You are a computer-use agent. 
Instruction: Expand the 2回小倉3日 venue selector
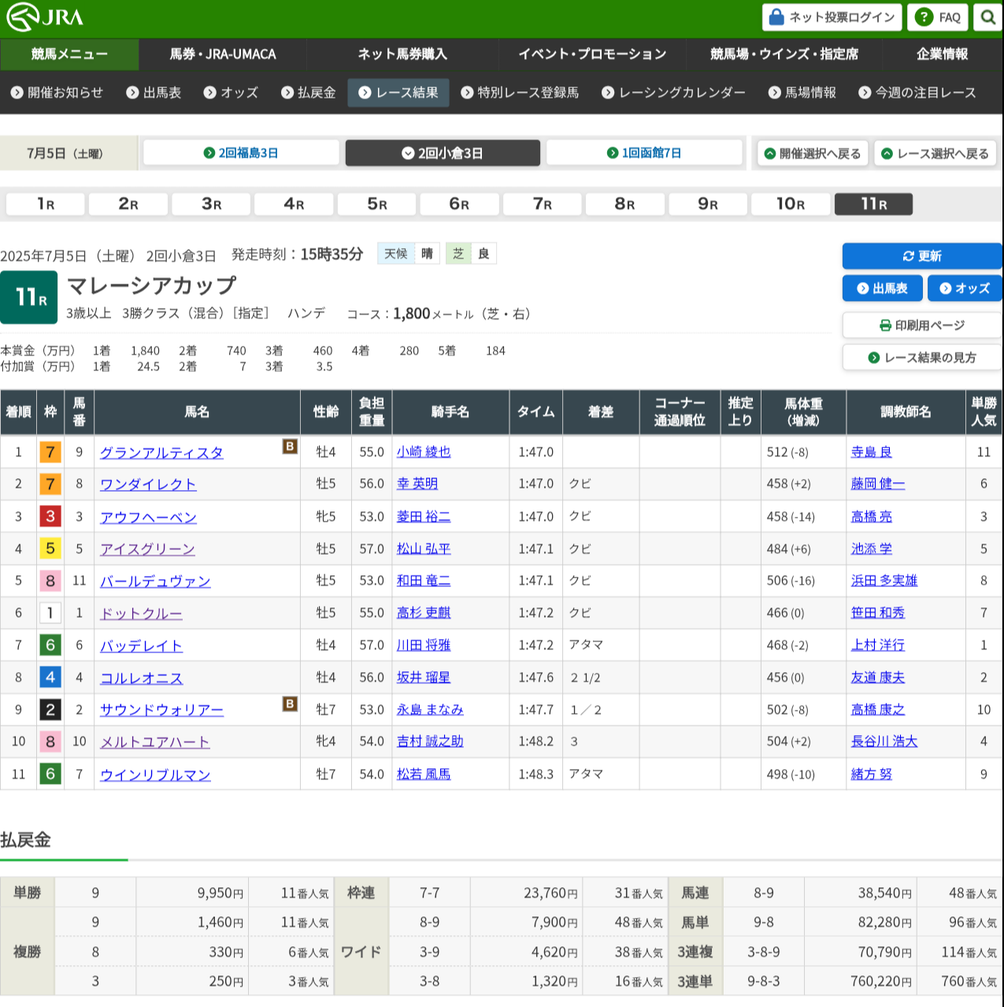click(x=443, y=153)
